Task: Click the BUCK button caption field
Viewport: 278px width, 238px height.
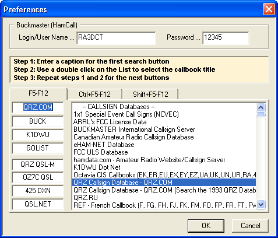Action: tap(38, 121)
